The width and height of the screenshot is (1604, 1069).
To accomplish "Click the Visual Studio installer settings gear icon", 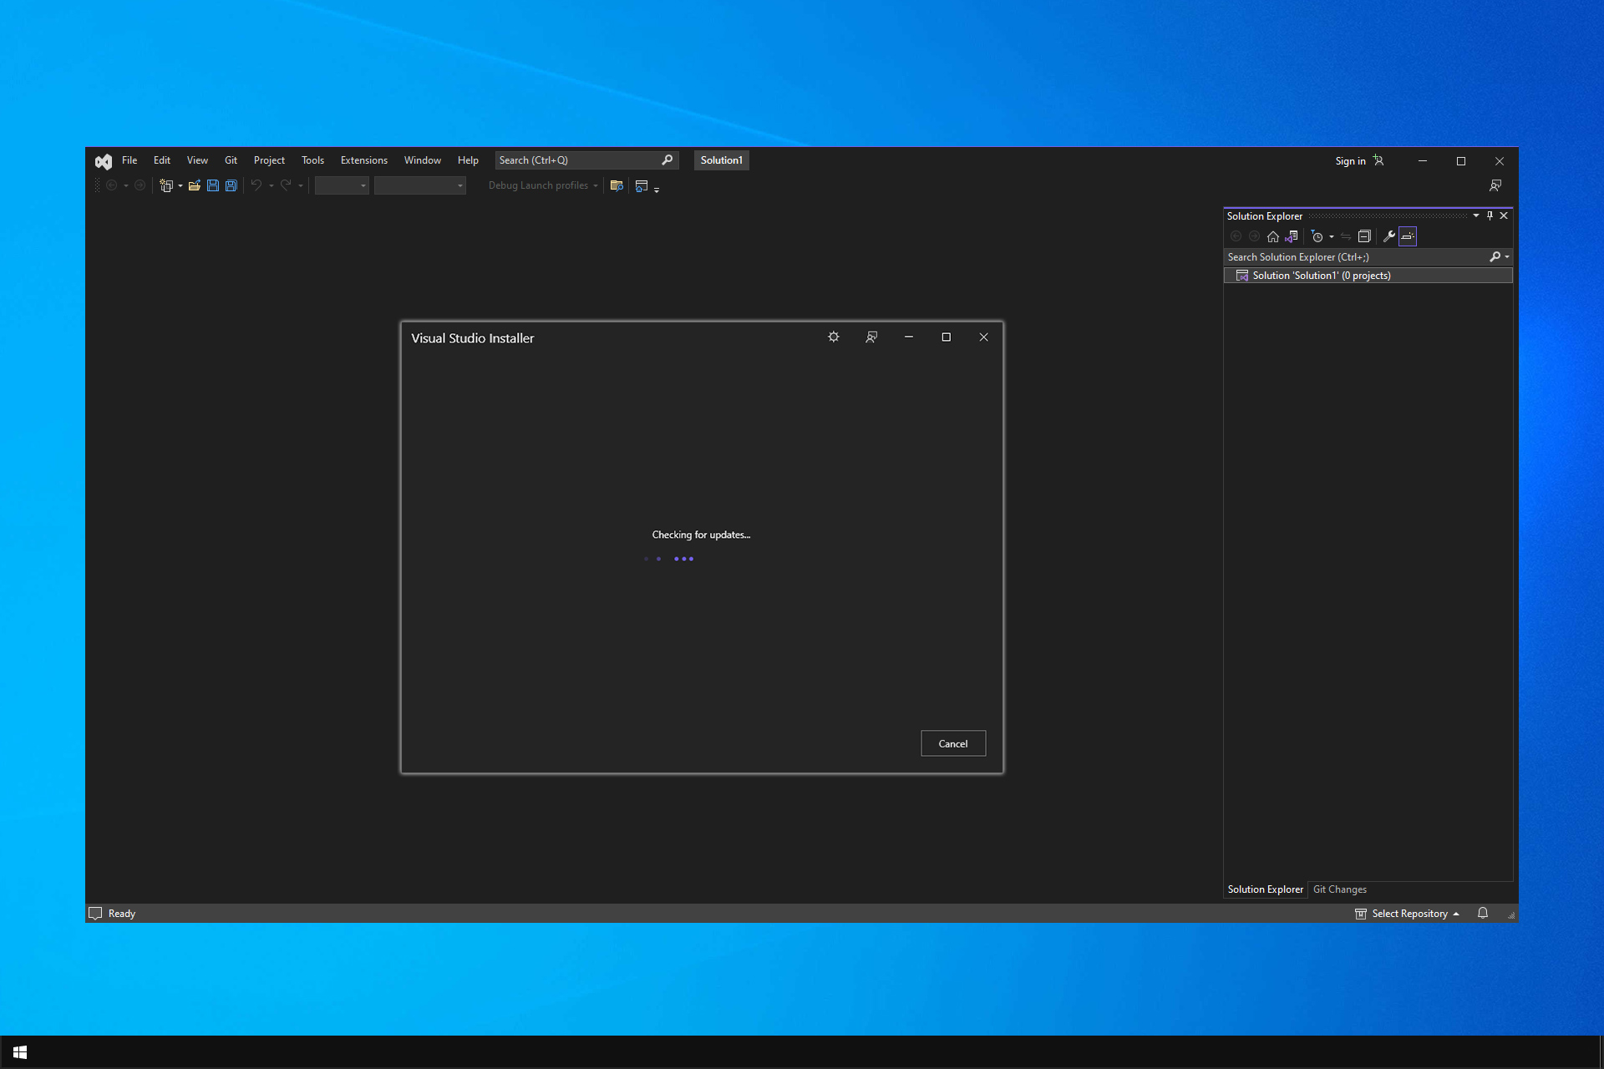I will [x=833, y=337].
